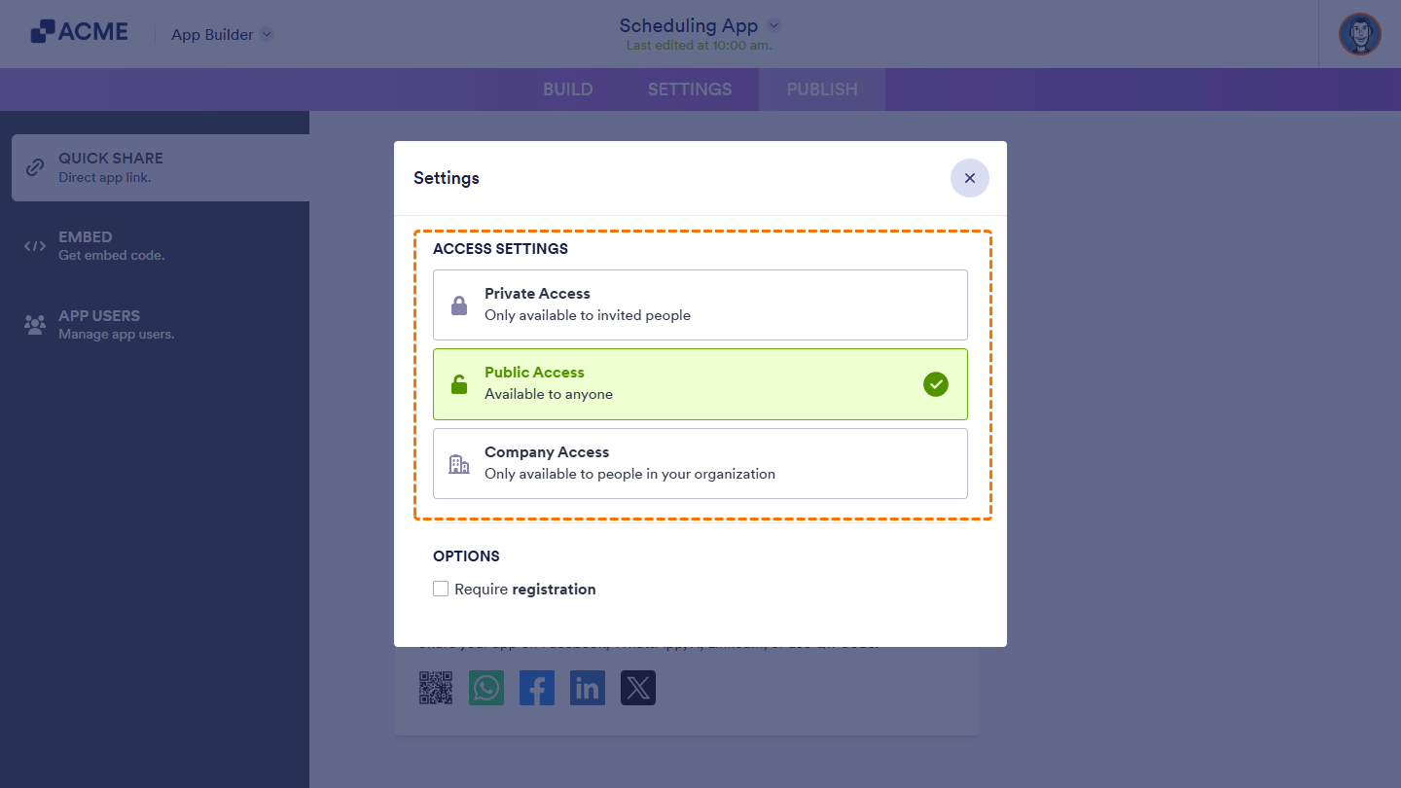The width and height of the screenshot is (1401, 788).
Task: Open the PUBLISH tab
Action: coord(822,89)
